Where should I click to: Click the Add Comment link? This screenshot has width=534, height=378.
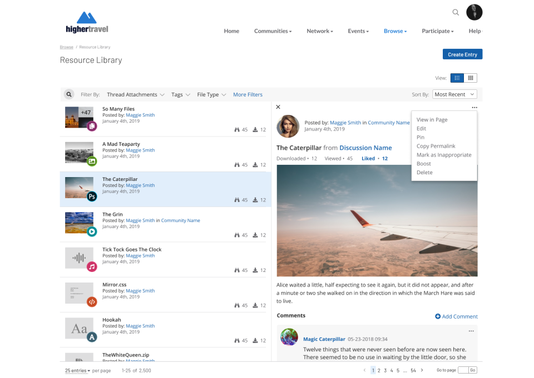(460, 316)
